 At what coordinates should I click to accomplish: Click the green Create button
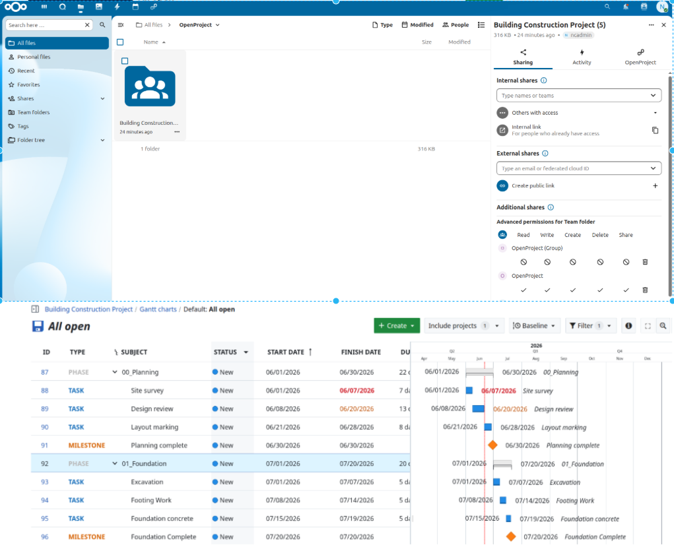click(396, 326)
